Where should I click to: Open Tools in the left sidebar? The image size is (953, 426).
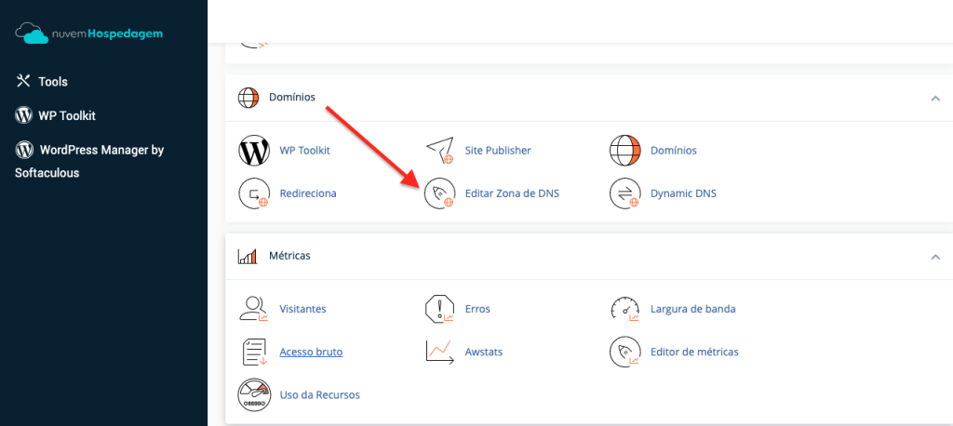tap(41, 82)
